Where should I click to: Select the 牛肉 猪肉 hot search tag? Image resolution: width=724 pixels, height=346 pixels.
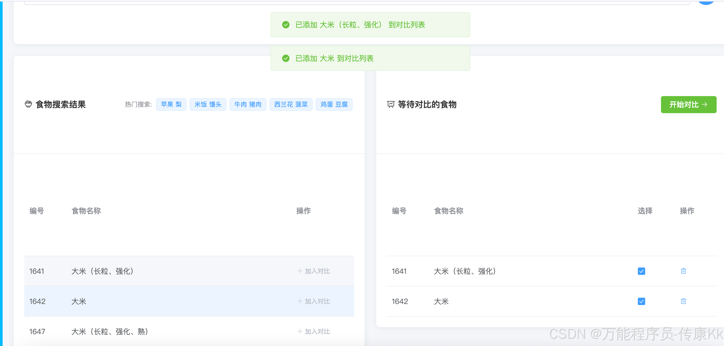[x=248, y=104]
